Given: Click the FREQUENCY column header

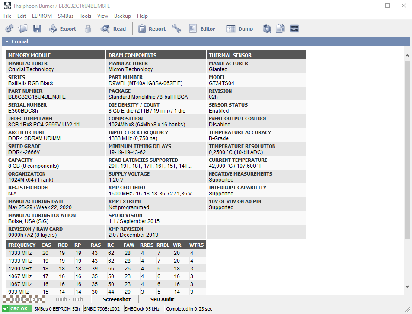Looking at the screenshot, I should 22,245.
